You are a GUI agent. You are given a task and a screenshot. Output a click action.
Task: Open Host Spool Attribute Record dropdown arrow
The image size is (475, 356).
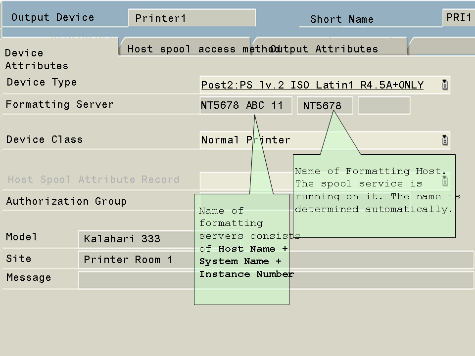pos(444,180)
